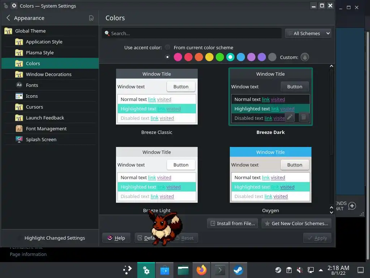Screen dimensions: 370x278
Task: Open the Dolphin file manager taskbar icon
Action: point(183,270)
